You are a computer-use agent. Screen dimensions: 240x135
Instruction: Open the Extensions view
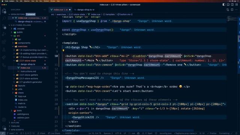point(4,42)
